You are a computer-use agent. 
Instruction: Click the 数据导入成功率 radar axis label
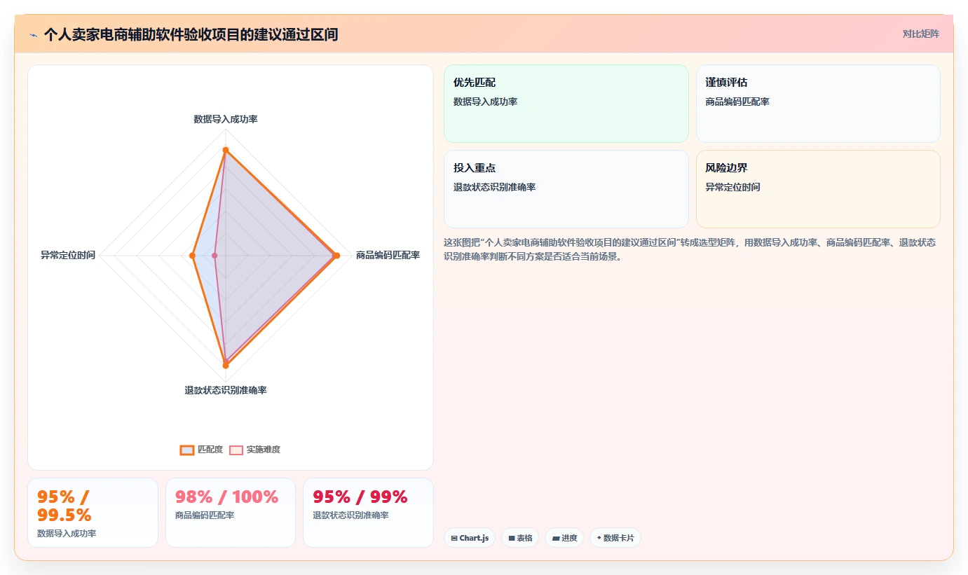[x=226, y=119]
